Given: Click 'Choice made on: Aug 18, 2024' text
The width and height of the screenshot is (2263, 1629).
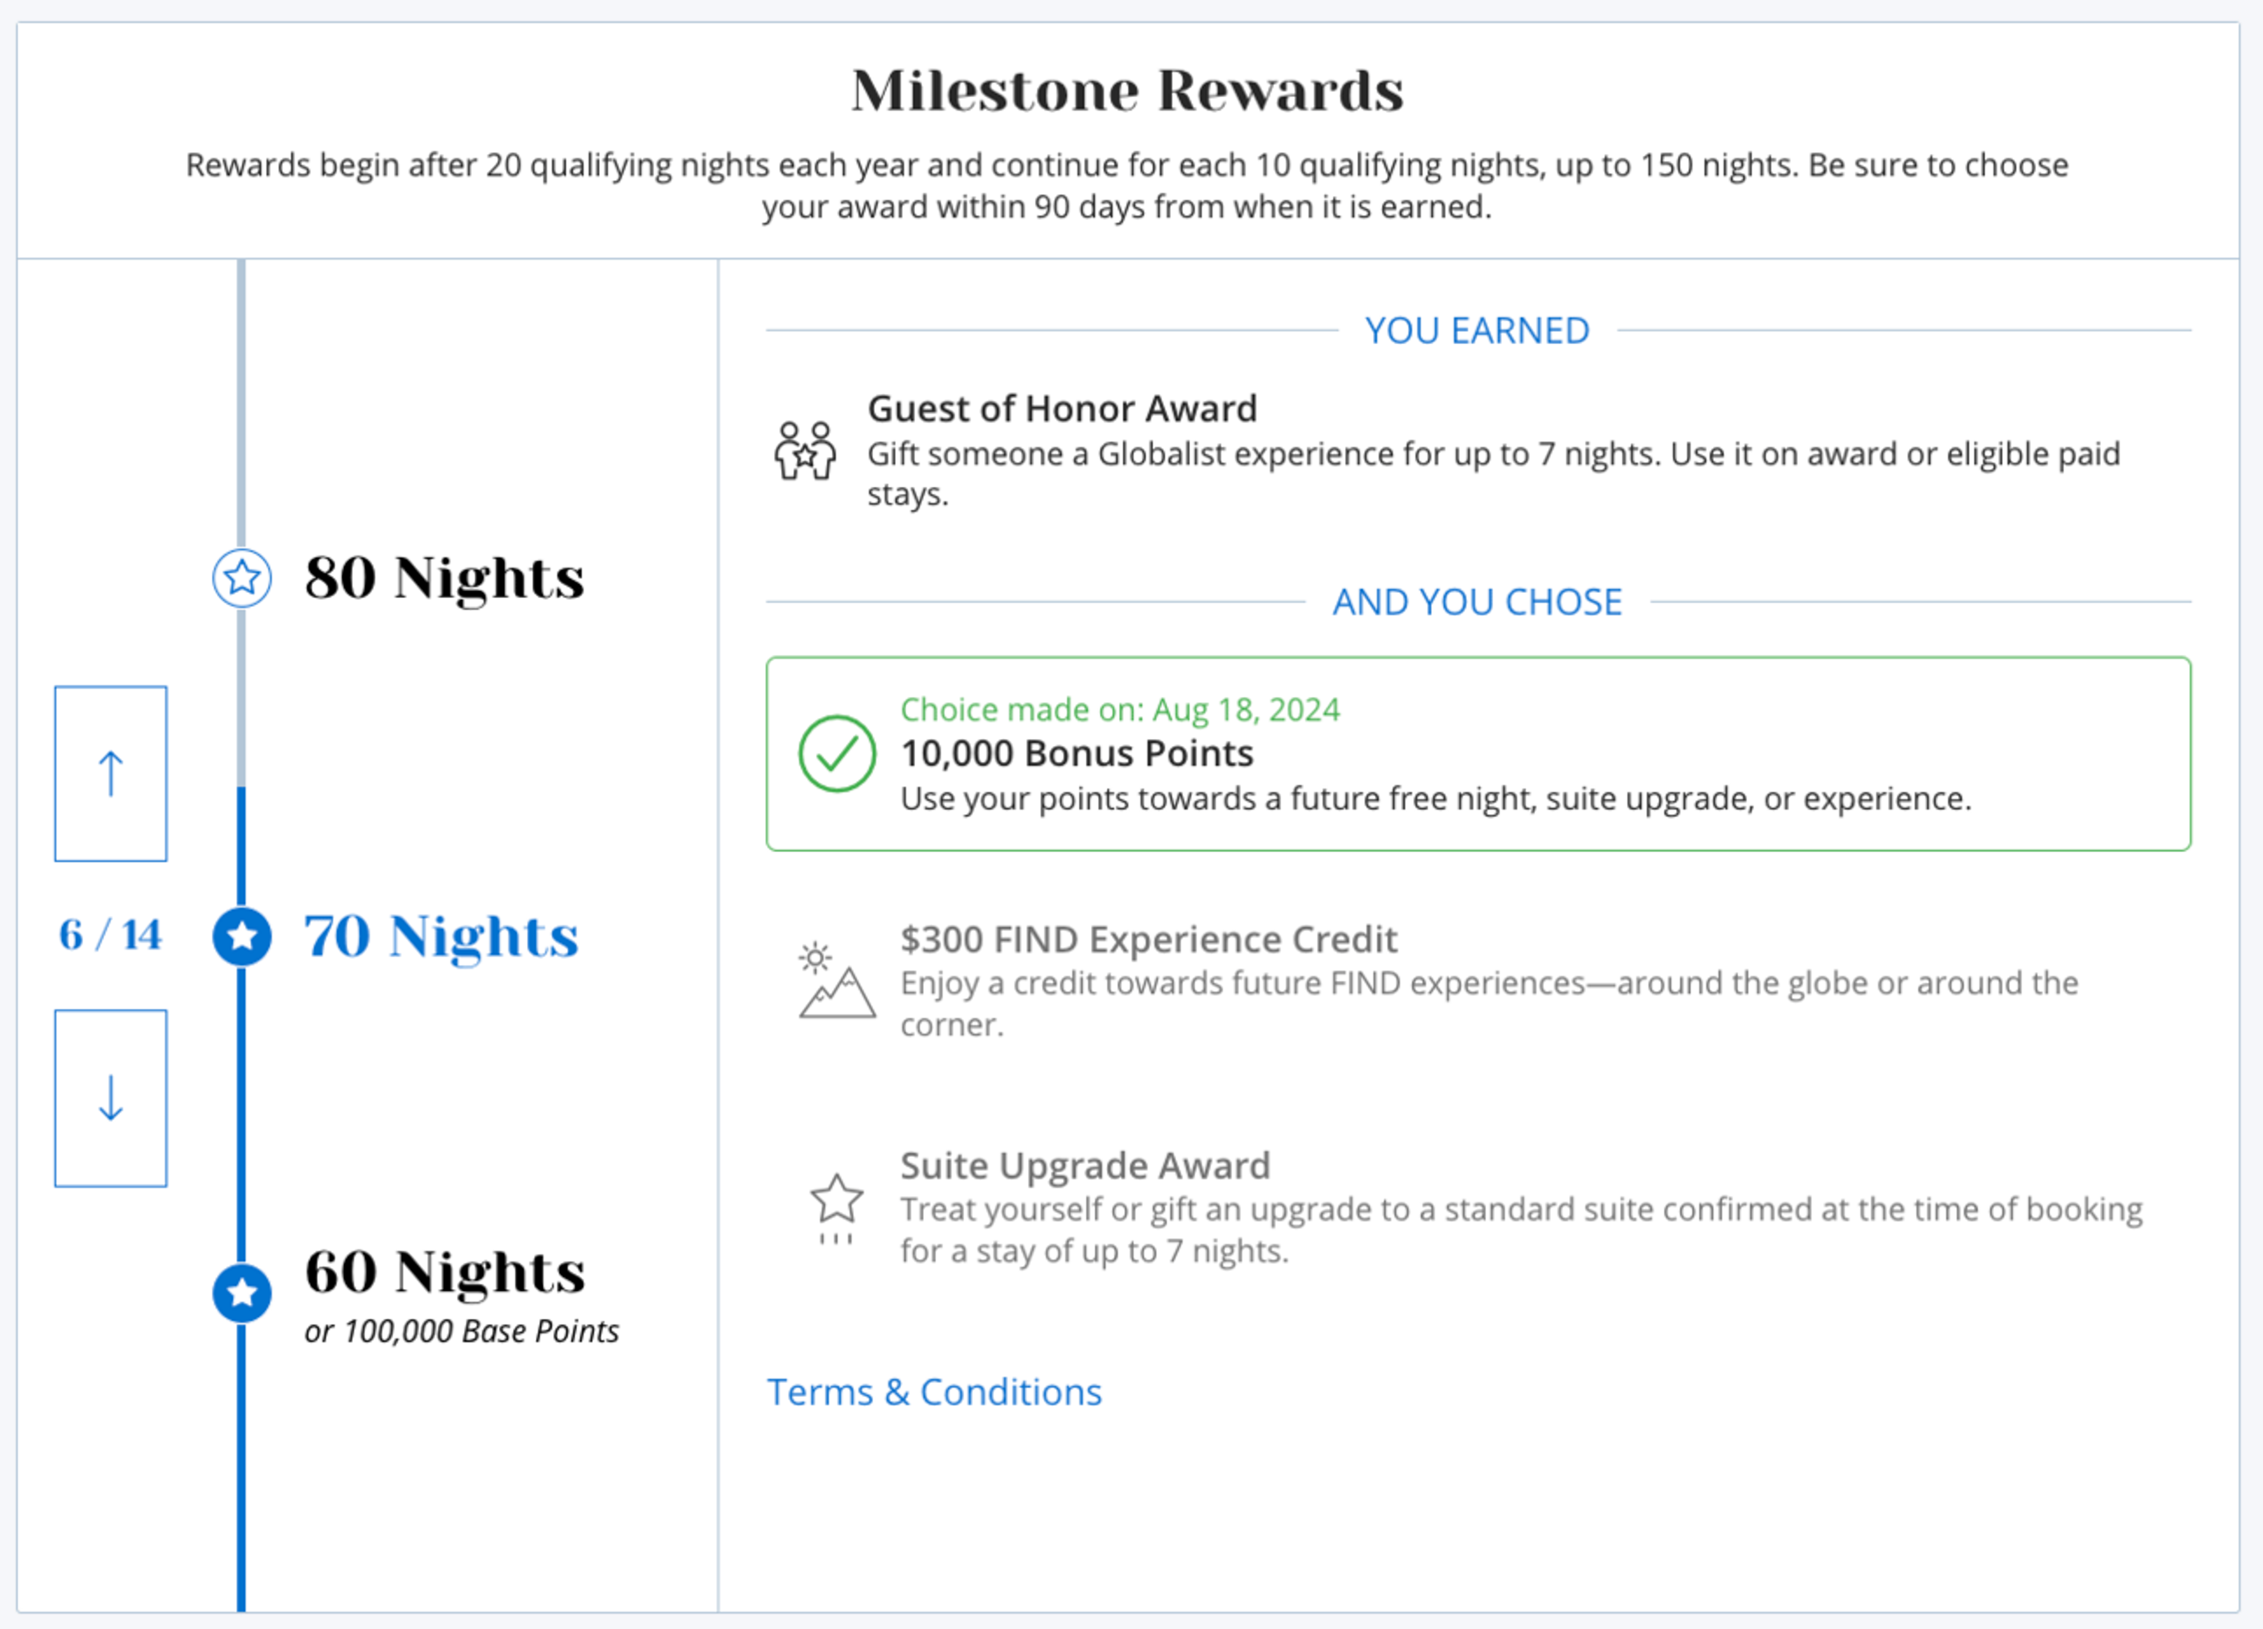Looking at the screenshot, I should (1120, 710).
